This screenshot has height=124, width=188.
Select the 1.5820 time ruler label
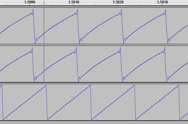click(x=118, y=2)
